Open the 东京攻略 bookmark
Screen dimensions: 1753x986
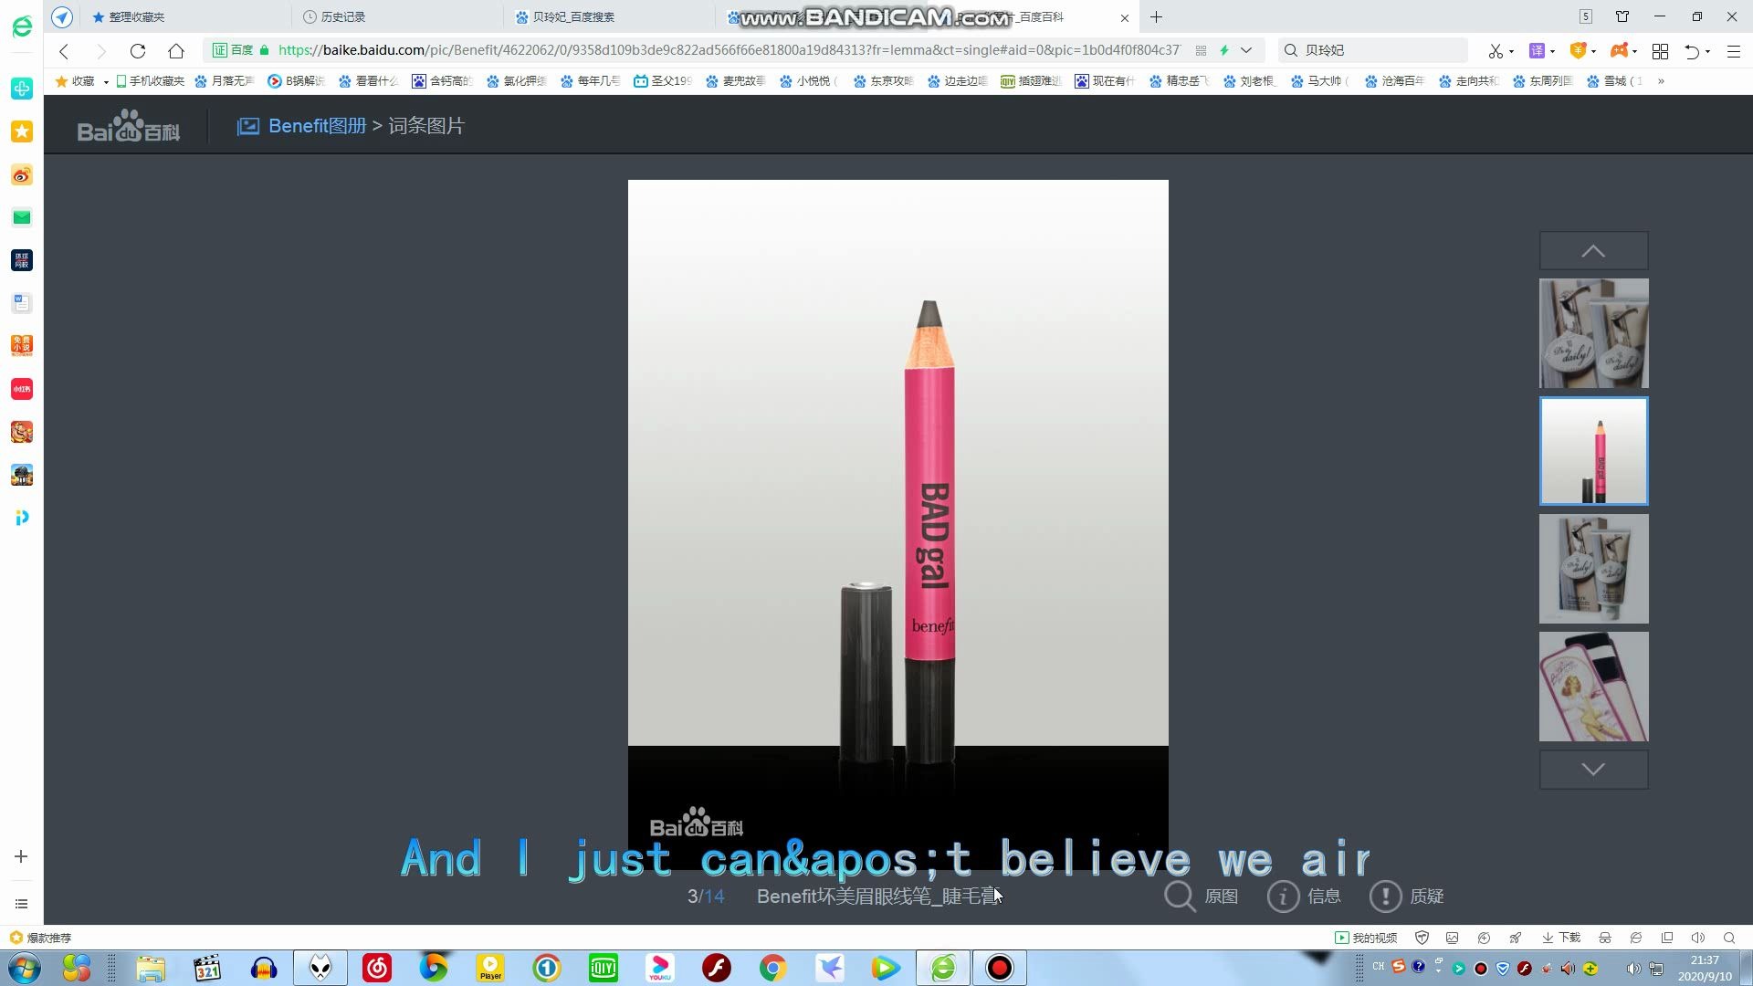[883, 81]
